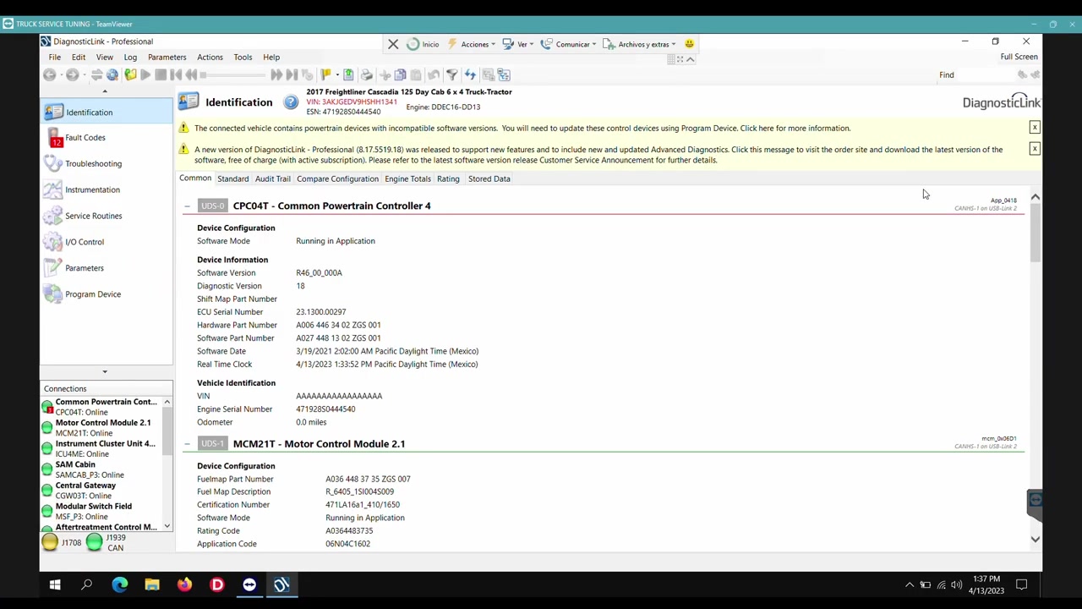Dismiss the new version notification banner
The width and height of the screenshot is (1082, 609).
tap(1034, 149)
